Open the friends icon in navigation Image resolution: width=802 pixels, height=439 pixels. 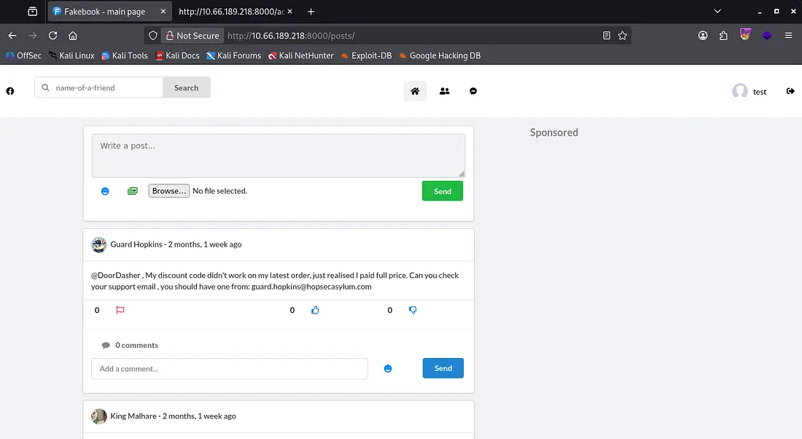[x=444, y=91]
